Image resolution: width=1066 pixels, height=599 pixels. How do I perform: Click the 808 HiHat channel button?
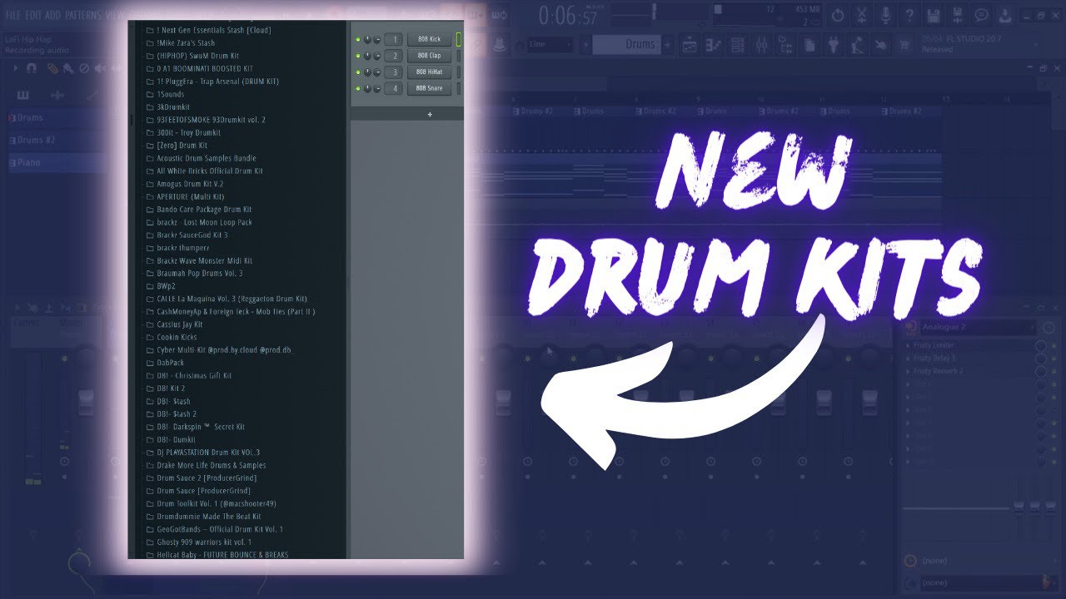pyautogui.click(x=430, y=72)
